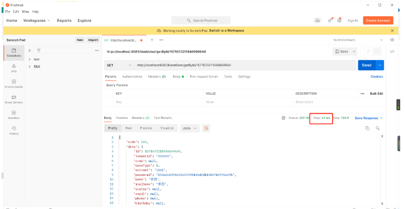The width and height of the screenshot is (405, 209).
Task: Switch to the Authorization tab
Action: pos(132,77)
